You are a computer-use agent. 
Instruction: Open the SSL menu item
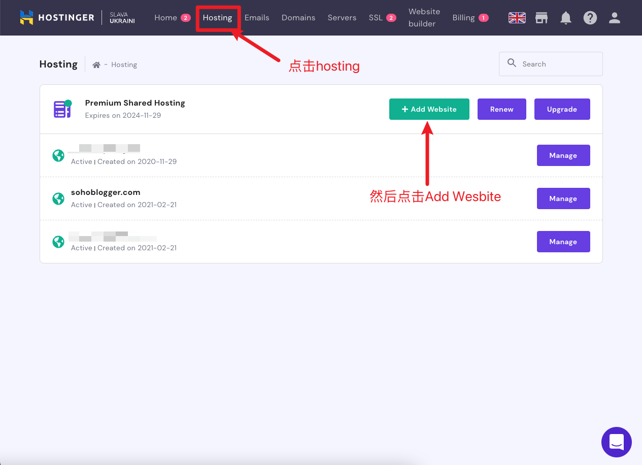point(382,18)
